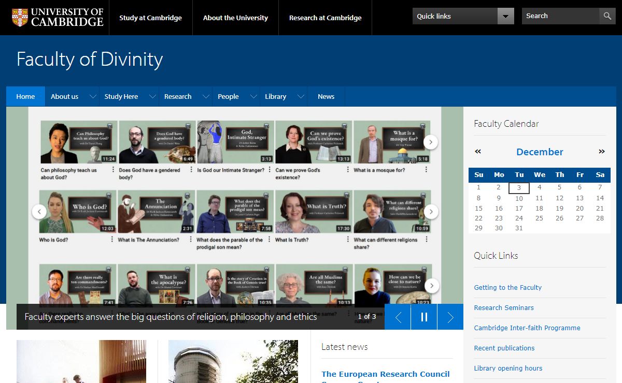
Task: Select the Home tab
Action: (x=25, y=96)
